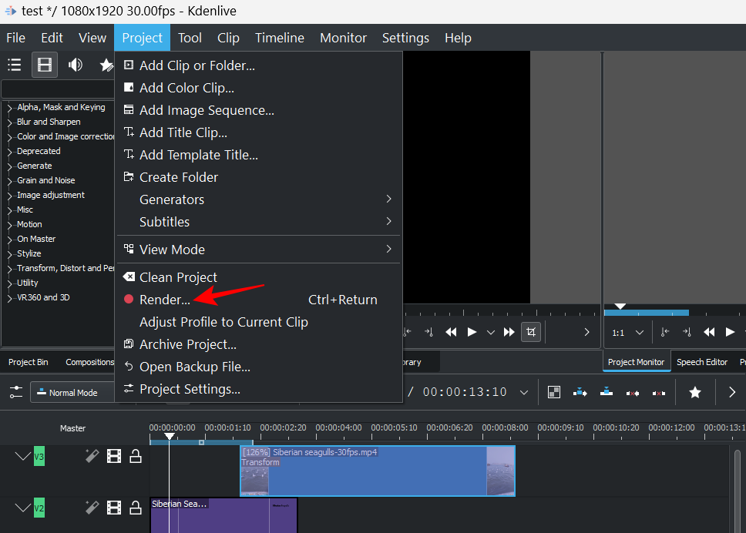Open timeline track settings icon
Screen dimensions: 746x533
15,392
